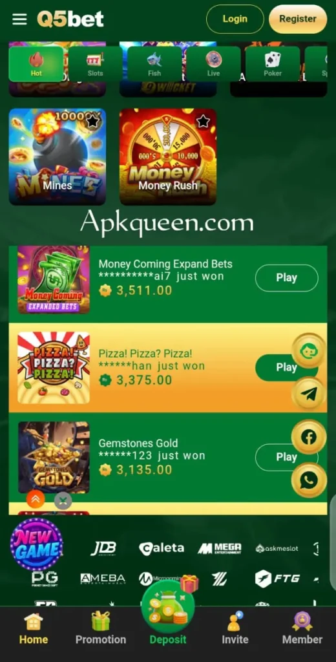Switch to the Fish category tab
336x662 pixels.
coord(154,64)
